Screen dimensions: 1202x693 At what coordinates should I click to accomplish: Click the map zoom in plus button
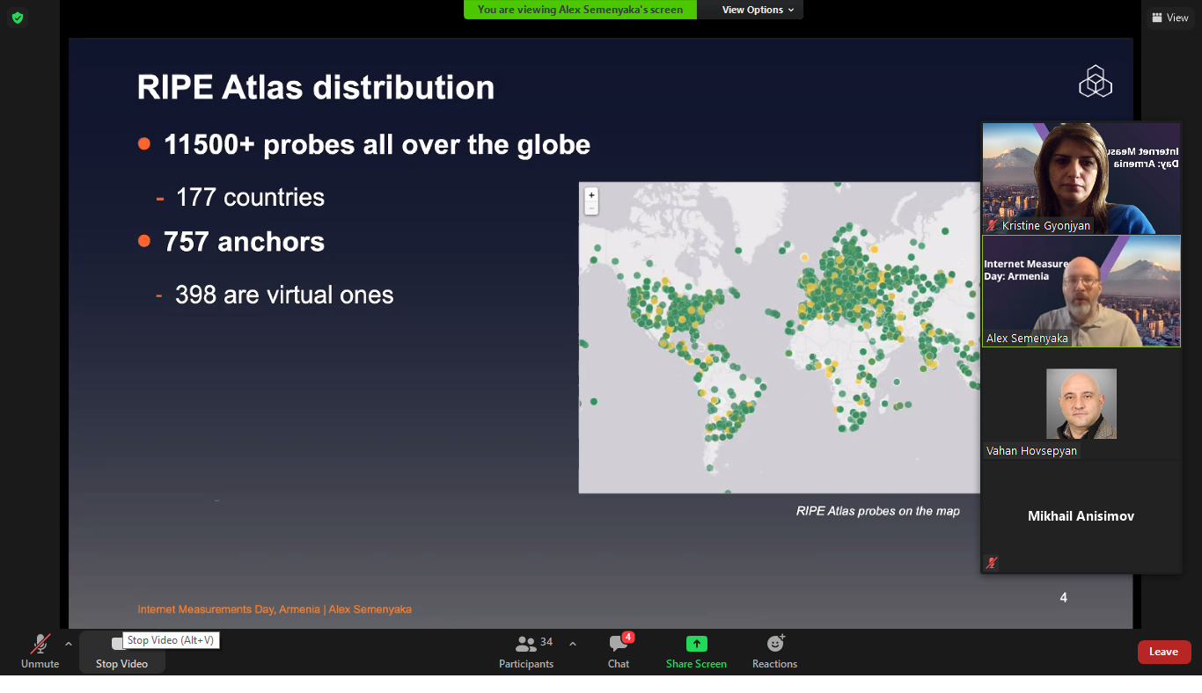tap(591, 195)
